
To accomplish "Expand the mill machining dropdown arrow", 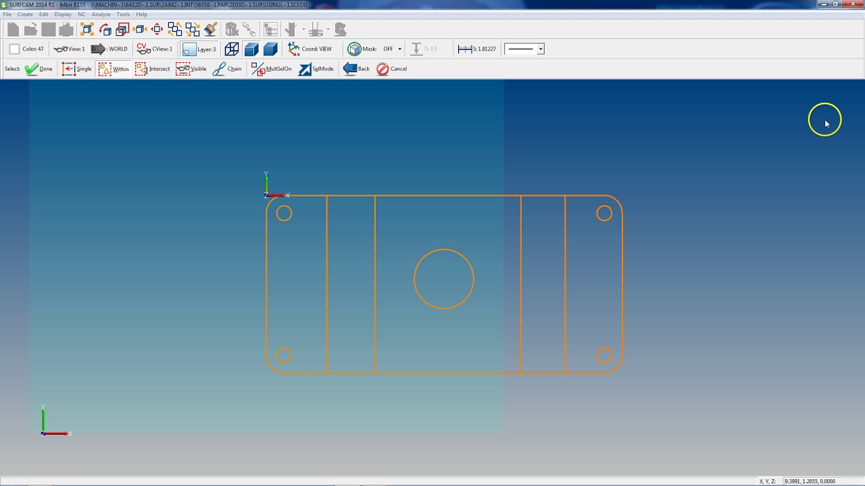I will click(303, 29).
